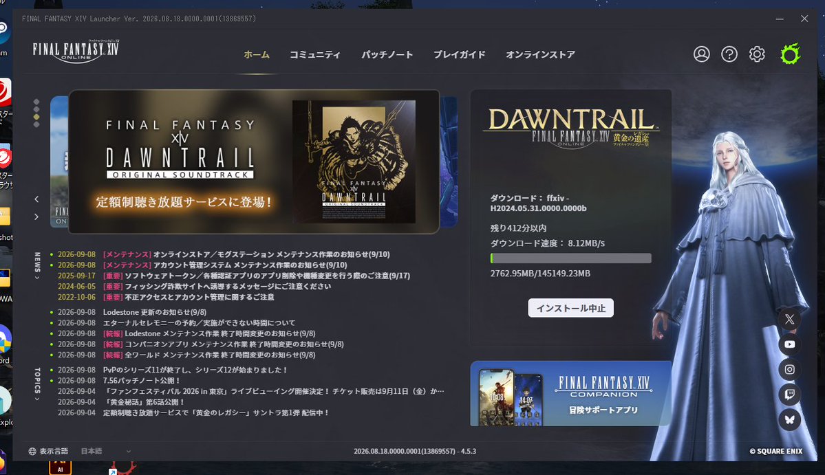Screen dimensions: 825x475
Task: Click the partially hidden left banner slide
Action: [59, 162]
